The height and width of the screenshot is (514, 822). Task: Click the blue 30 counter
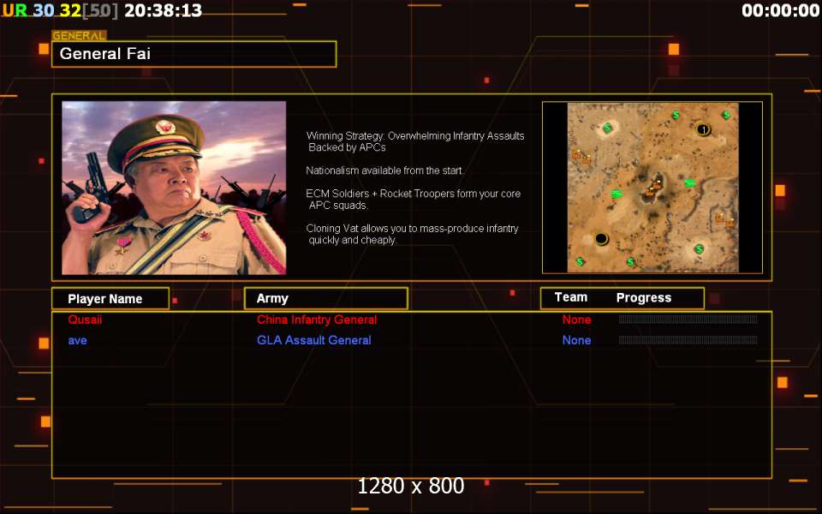[x=44, y=10]
